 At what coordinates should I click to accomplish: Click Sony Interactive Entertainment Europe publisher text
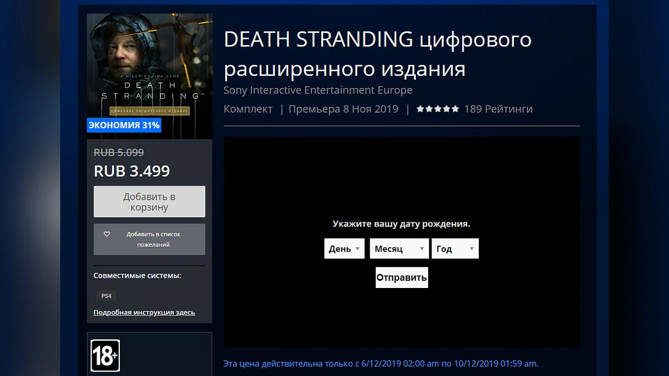tap(318, 90)
